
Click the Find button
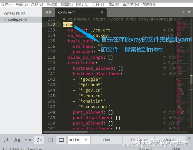coord(107,140)
